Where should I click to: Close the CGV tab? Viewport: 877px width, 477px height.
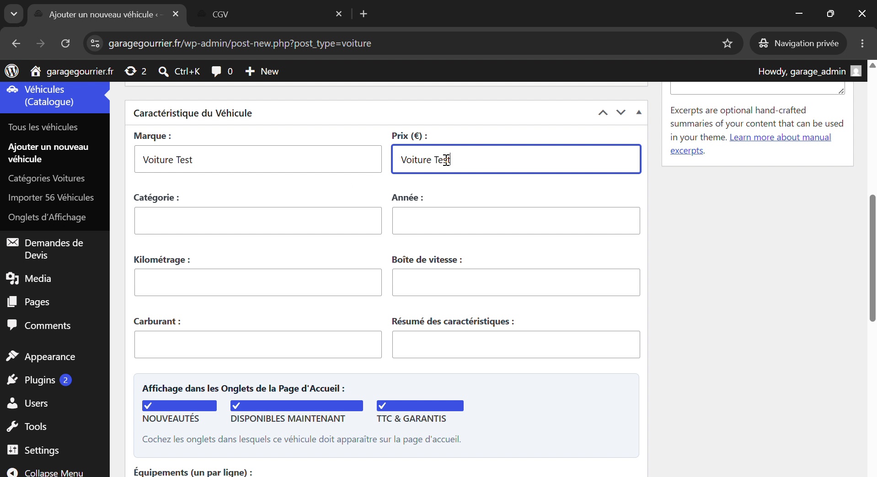[339, 14]
